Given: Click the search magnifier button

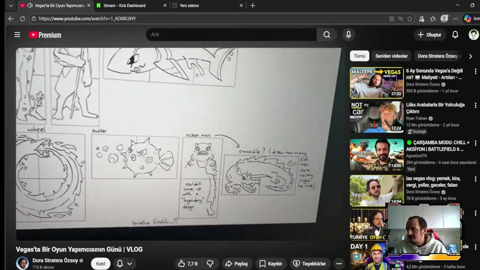Looking at the screenshot, I should click(327, 34).
